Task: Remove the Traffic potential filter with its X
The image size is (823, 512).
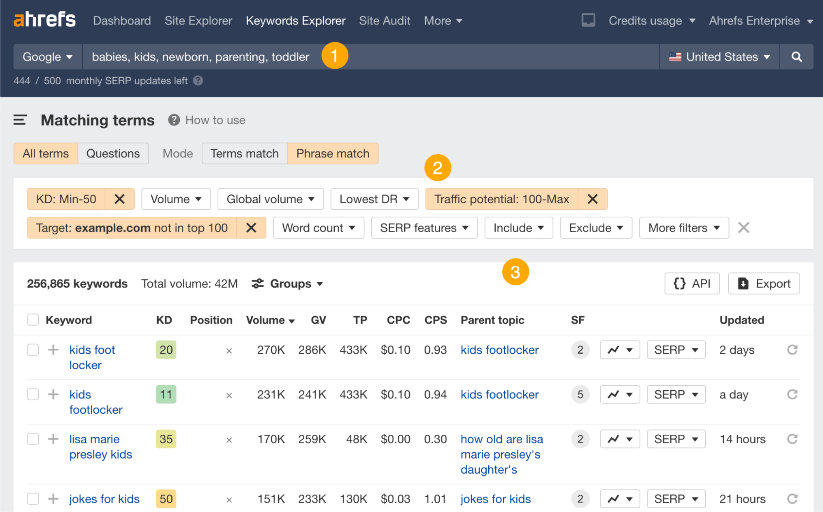Action: pyautogui.click(x=593, y=199)
